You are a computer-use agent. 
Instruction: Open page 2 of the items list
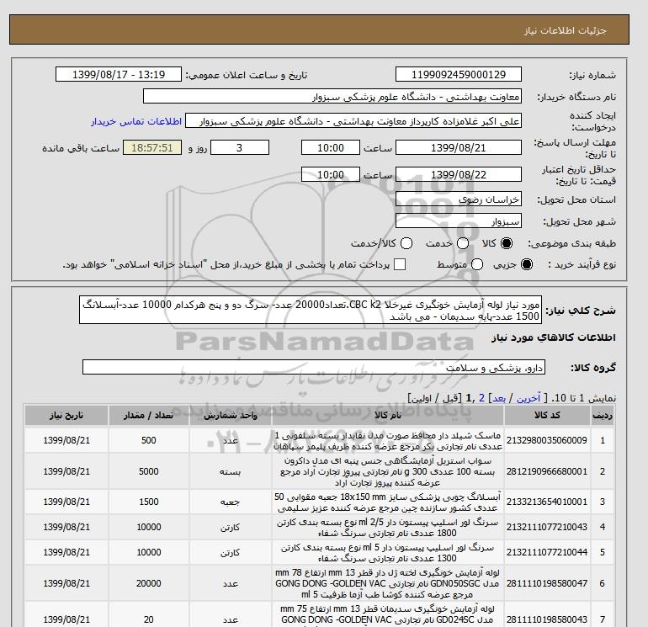click(x=481, y=398)
